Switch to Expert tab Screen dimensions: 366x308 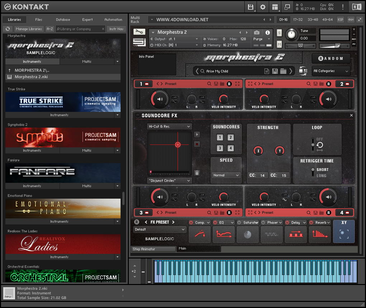pos(87,20)
